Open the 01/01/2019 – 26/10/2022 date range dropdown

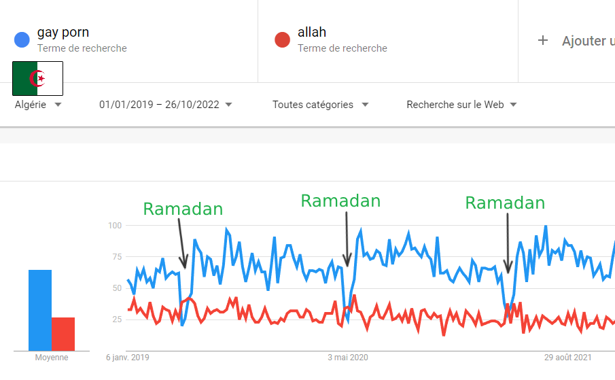(165, 105)
